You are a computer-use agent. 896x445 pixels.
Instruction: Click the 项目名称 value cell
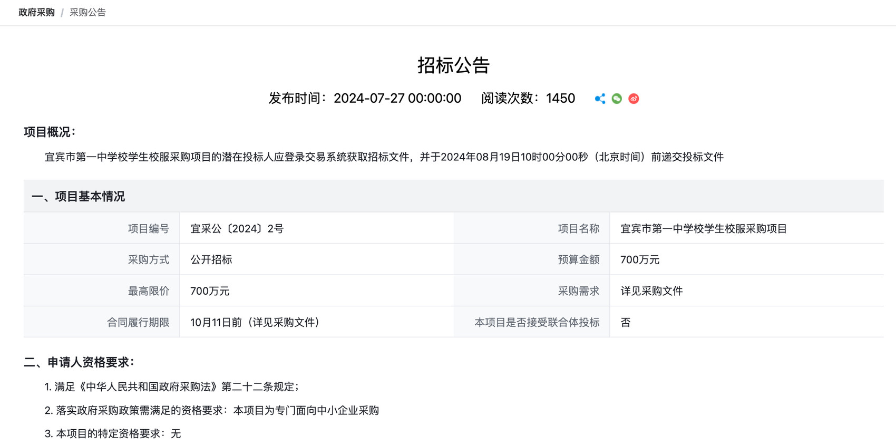[746, 228]
